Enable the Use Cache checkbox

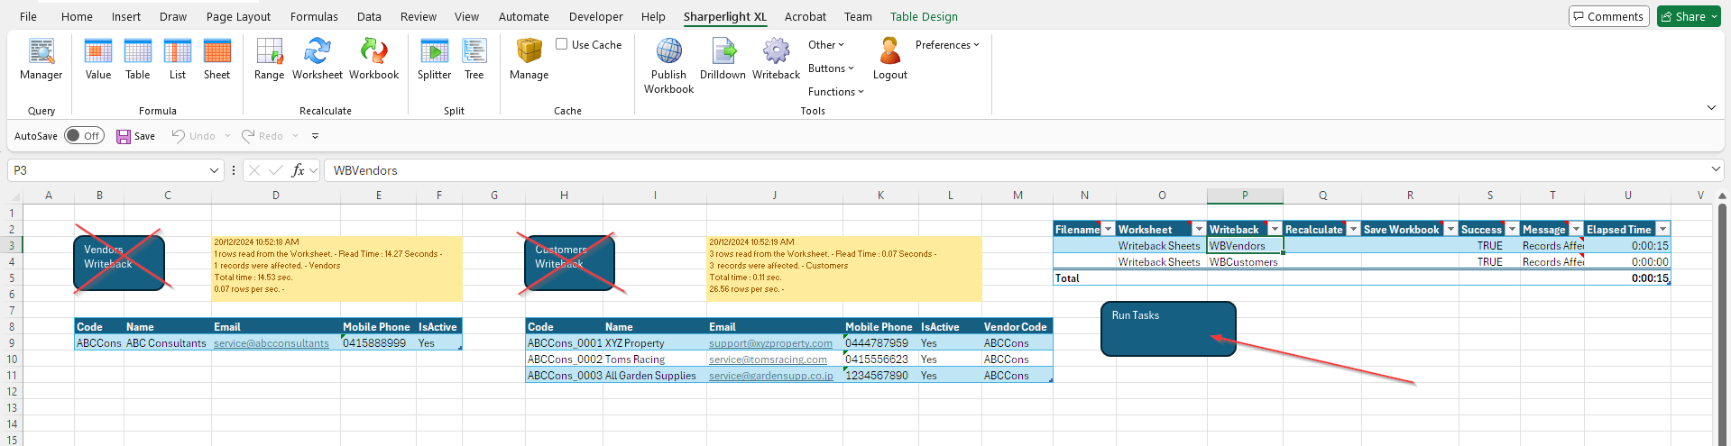562,44
